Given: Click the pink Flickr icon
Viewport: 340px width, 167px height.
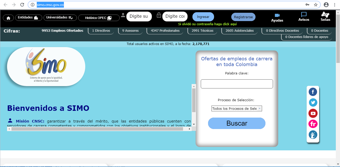Looking at the screenshot, I should click(313, 124).
